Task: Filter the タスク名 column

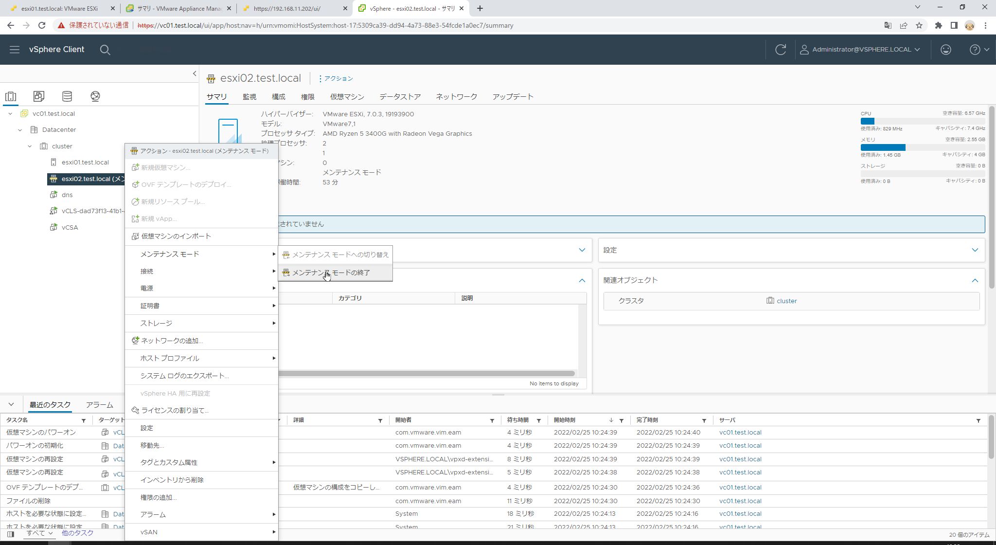Action: (x=83, y=420)
